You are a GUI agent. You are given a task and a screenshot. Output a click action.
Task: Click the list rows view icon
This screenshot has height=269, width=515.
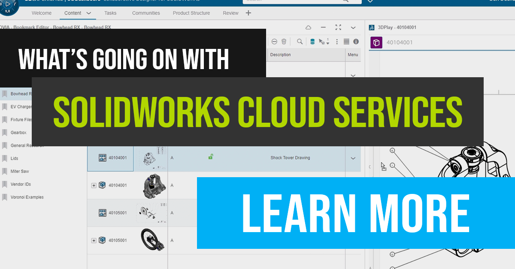346,42
